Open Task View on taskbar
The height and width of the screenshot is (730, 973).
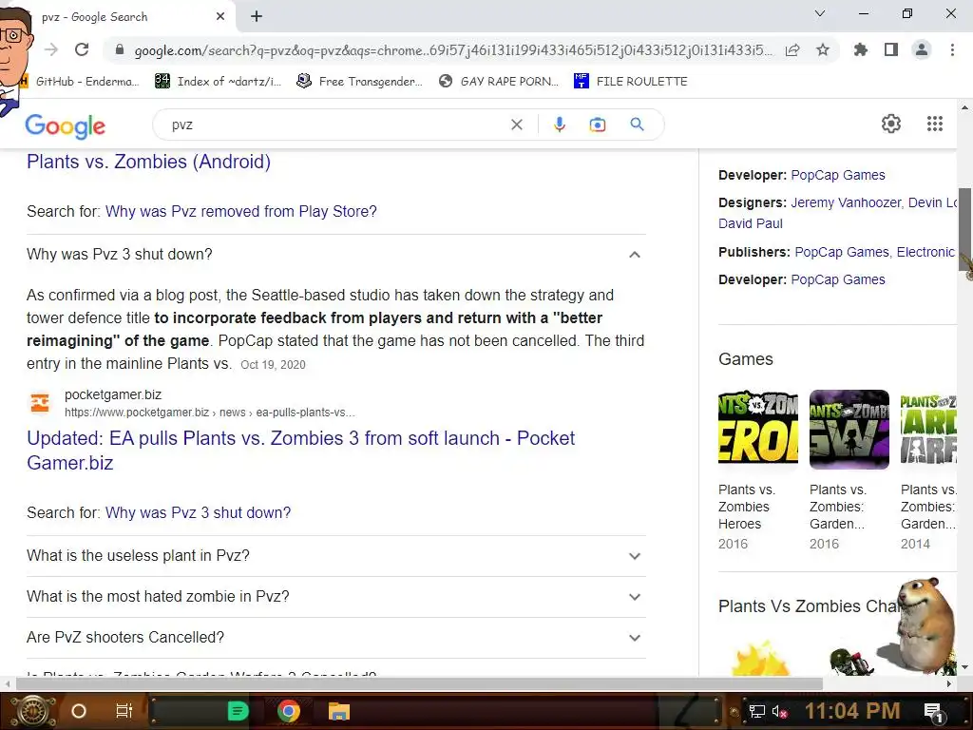tap(124, 711)
